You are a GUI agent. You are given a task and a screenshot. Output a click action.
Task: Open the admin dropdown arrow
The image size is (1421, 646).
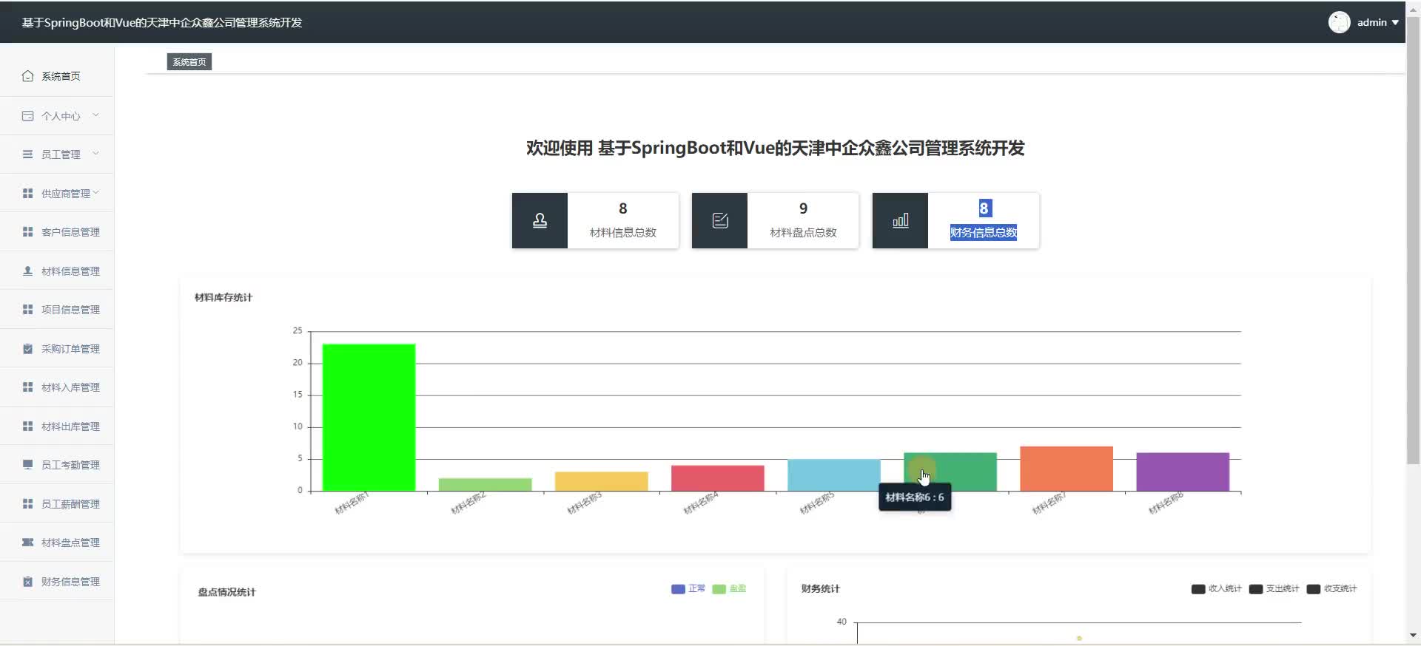1395,23
